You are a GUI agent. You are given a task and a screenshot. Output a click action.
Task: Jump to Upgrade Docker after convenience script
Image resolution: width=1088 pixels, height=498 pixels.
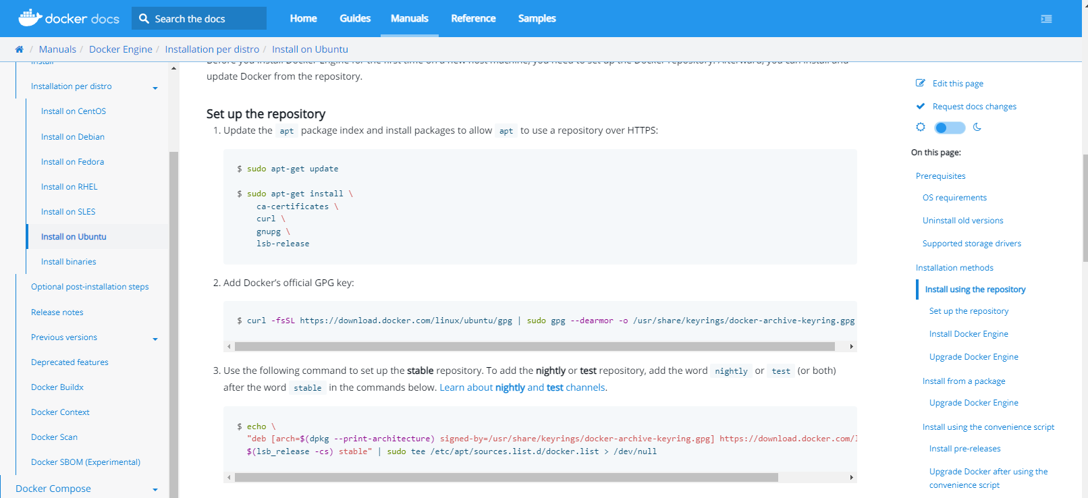[988, 478]
